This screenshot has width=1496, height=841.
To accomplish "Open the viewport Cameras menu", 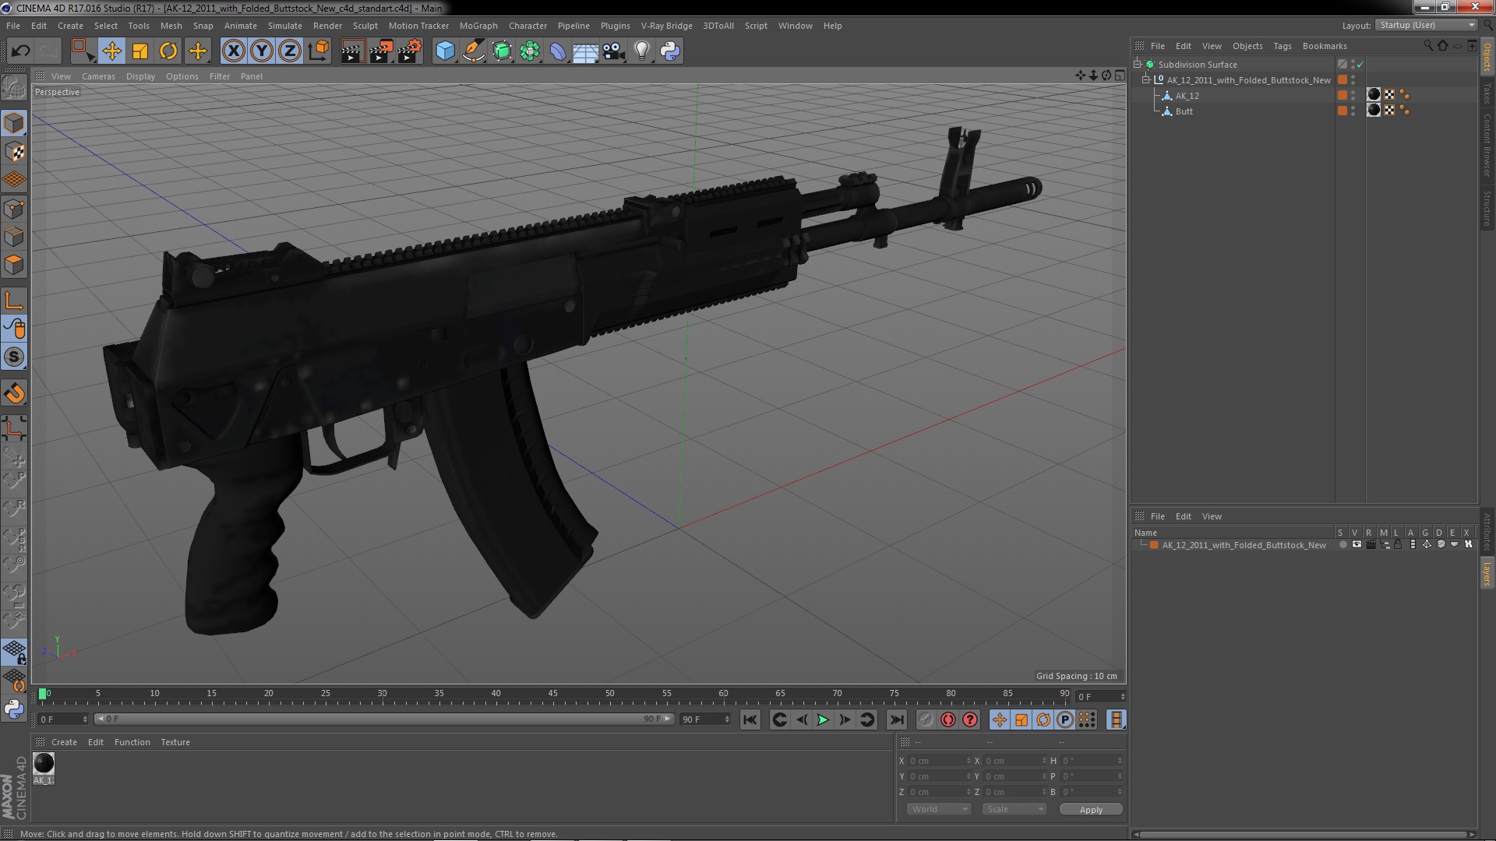I will (98, 76).
